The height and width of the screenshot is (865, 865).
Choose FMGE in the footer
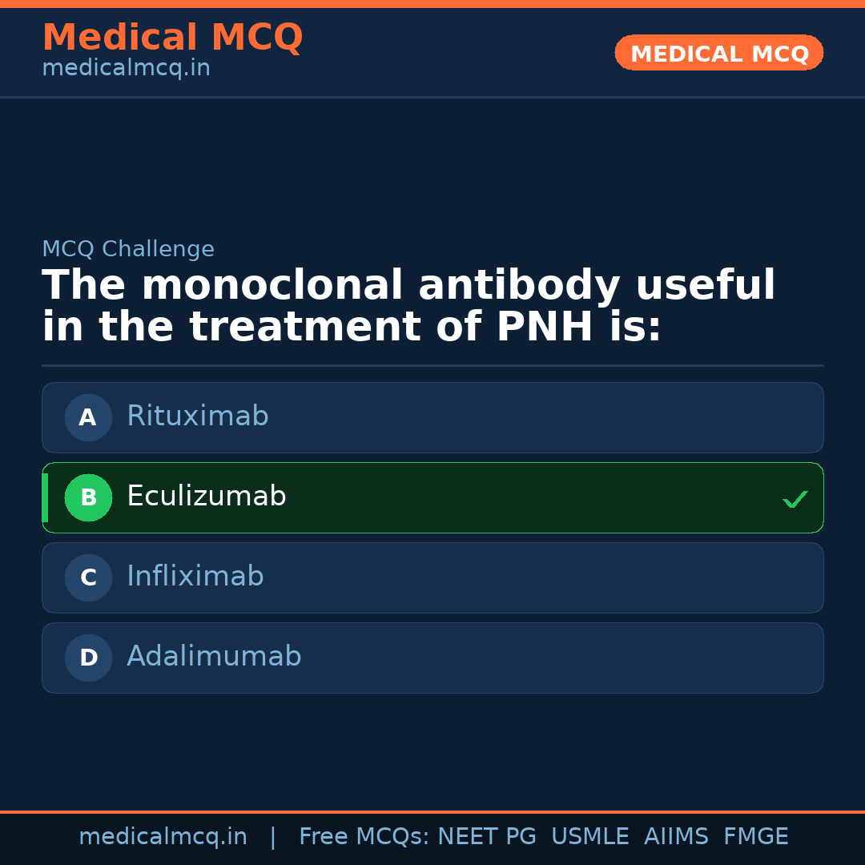click(x=755, y=837)
